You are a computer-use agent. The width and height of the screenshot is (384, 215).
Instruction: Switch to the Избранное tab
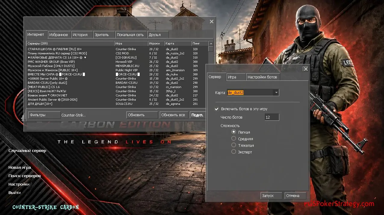58,35
